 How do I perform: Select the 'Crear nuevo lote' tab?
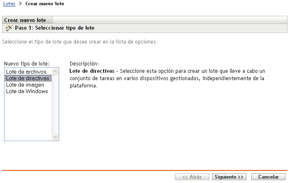pyautogui.click(x=28, y=20)
